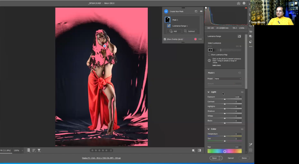Click the Subtract button in Masks panel

tap(190, 31)
